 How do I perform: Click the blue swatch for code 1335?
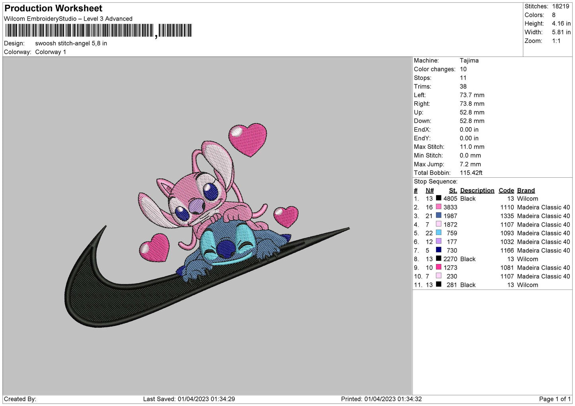tap(439, 216)
